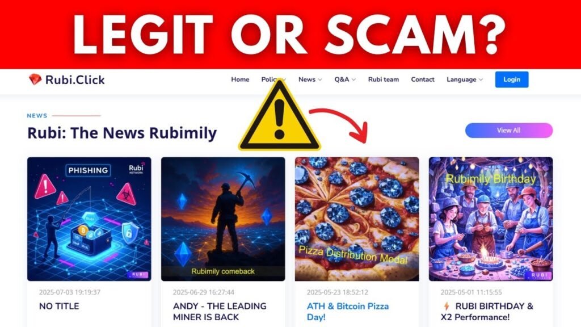The height and width of the screenshot is (327, 581).
Task: Click the lightning bolt icon beside RUBI BIRTHDAY
Action: pyautogui.click(x=447, y=306)
